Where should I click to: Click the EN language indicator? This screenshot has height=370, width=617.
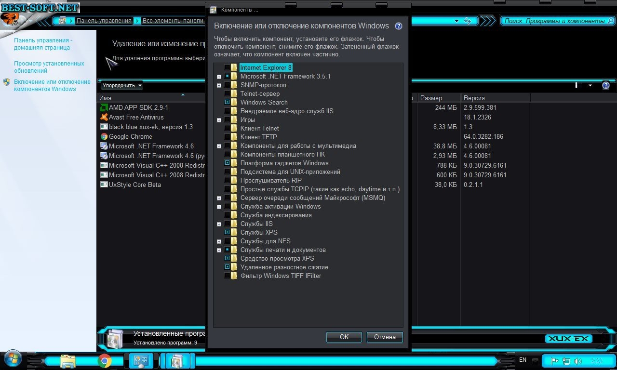click(523, 360)
